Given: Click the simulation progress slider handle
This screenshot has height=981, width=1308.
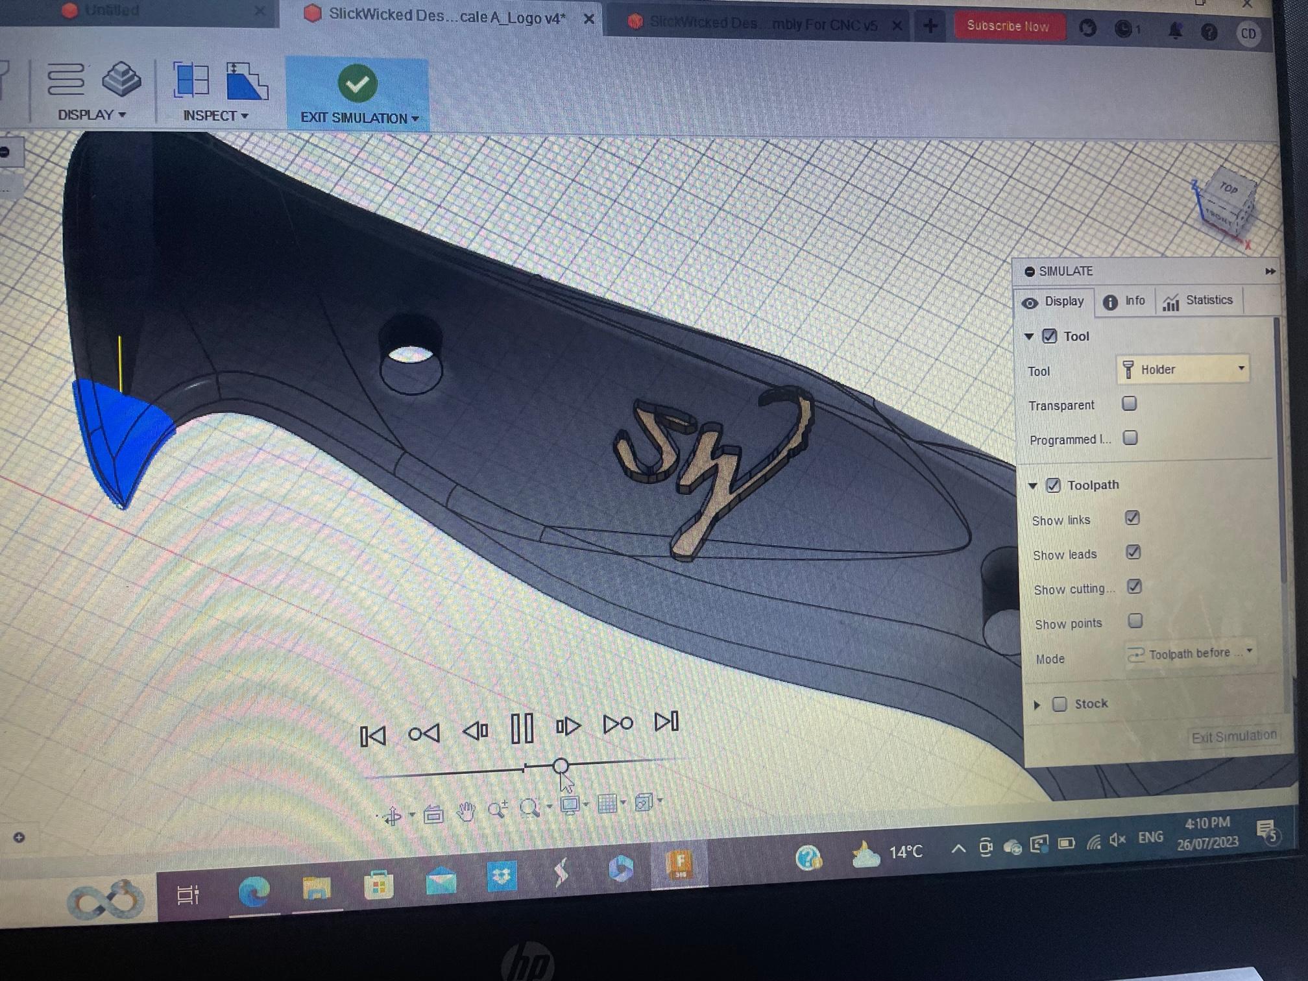Looking at the screenshot, I should tap(561, 766).
